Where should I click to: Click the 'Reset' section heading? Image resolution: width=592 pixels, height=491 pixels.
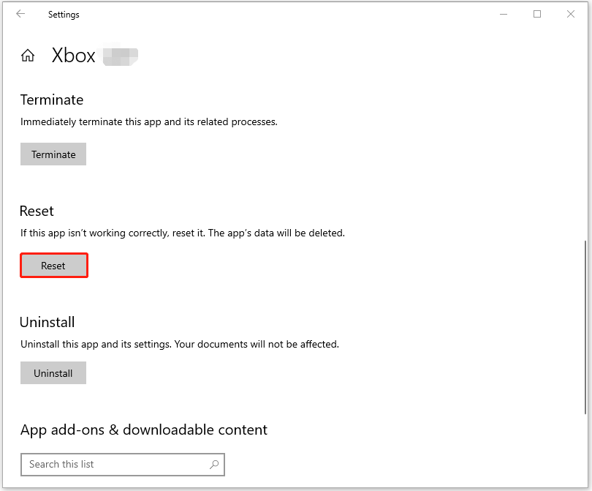[37, 211]
